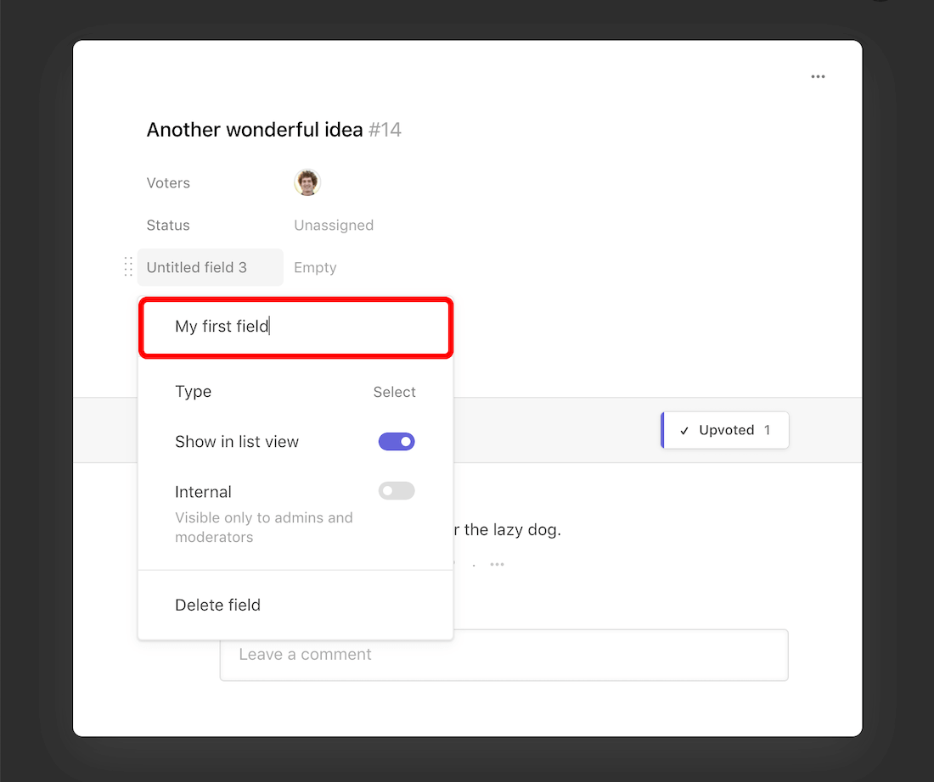Enable the Internal visibility switch
The height and width of the screenshot is (782, 934).
click(397, 491)
